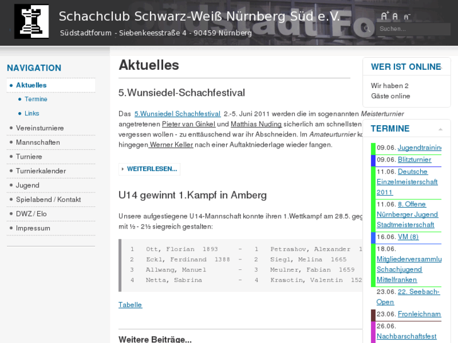Open Blitzturnier event link
458x343 pixels.
[x=415, y=160]
